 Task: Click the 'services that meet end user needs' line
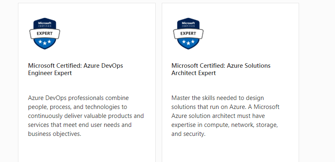[80, 124]
